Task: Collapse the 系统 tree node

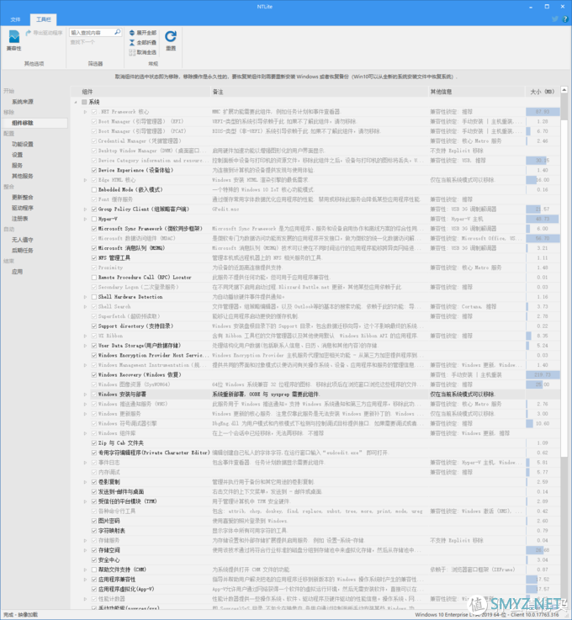Action: click(x=76, y=102)
